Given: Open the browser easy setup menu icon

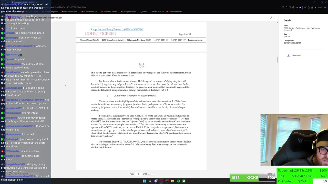Looking at the screenshot, I should pos(325,7).
